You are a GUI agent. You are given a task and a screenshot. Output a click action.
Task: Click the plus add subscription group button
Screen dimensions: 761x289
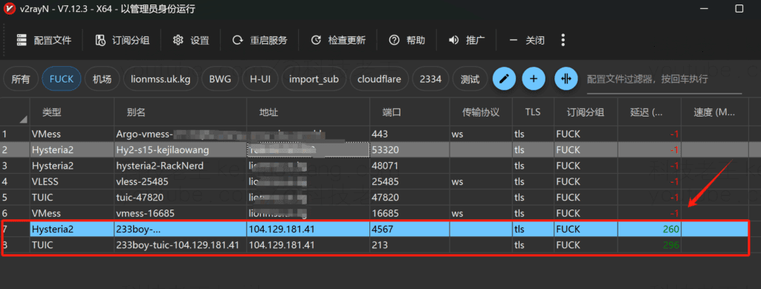534,79
